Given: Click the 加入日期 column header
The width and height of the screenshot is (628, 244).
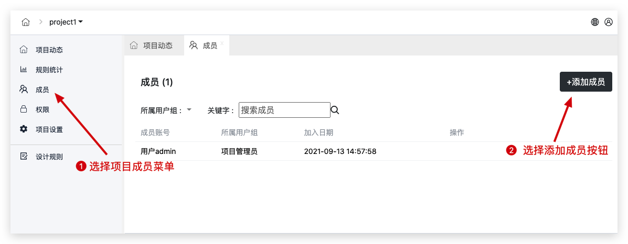Looking at the screenshot, I should [318, 133].
